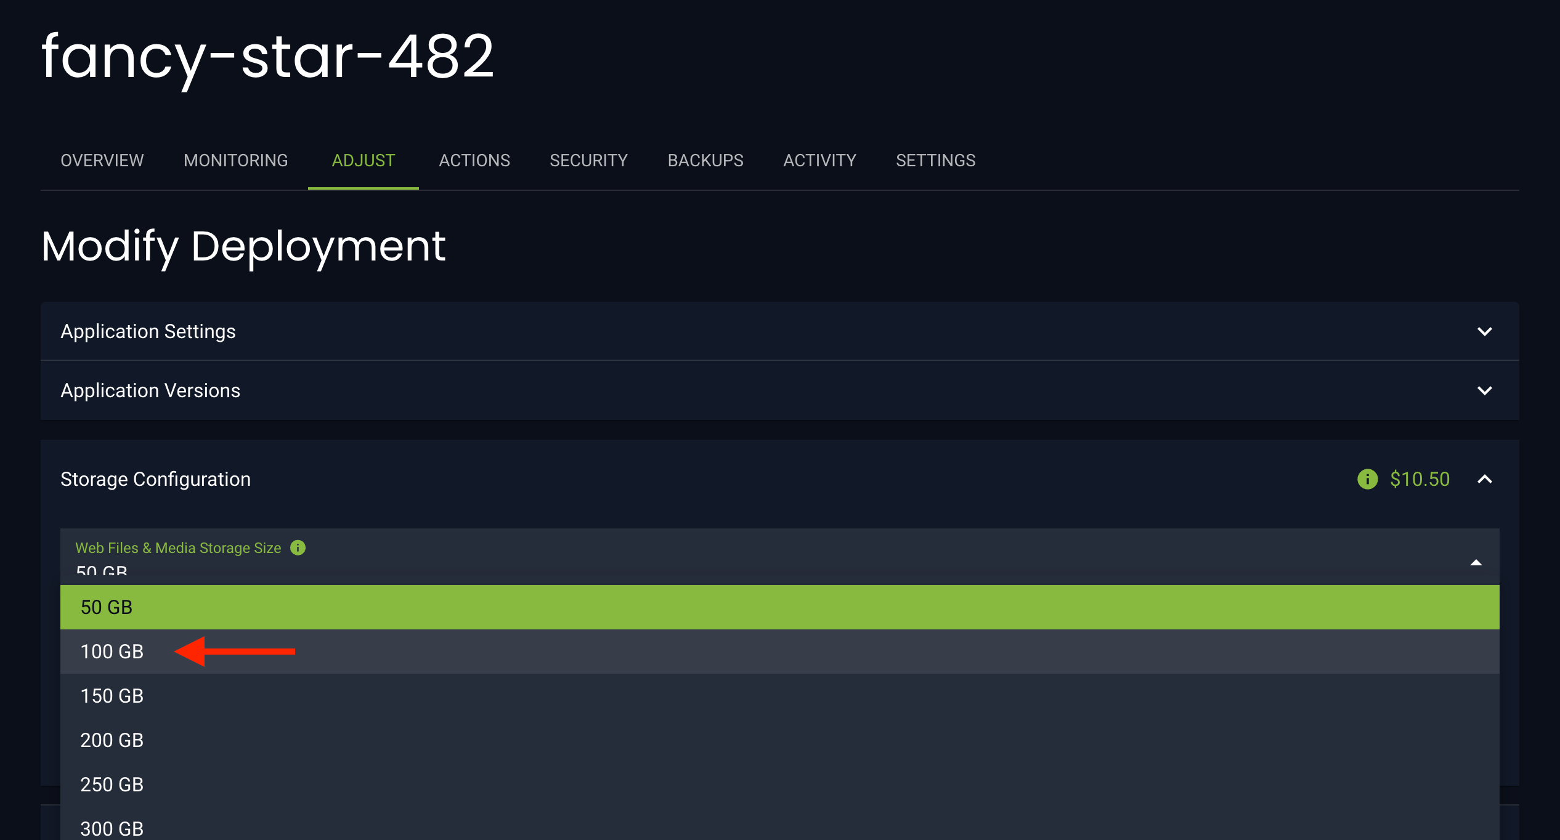Choose 100 GB storage size

112,652
